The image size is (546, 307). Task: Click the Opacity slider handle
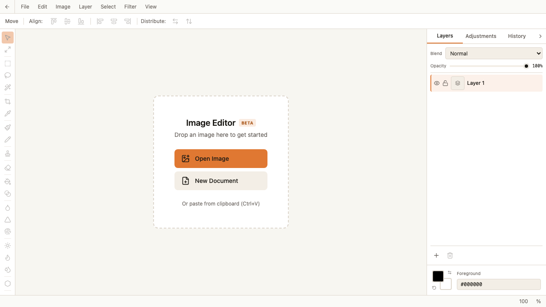point(526,66)
